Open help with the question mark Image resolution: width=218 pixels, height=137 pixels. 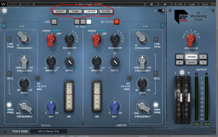click(214, 4)
